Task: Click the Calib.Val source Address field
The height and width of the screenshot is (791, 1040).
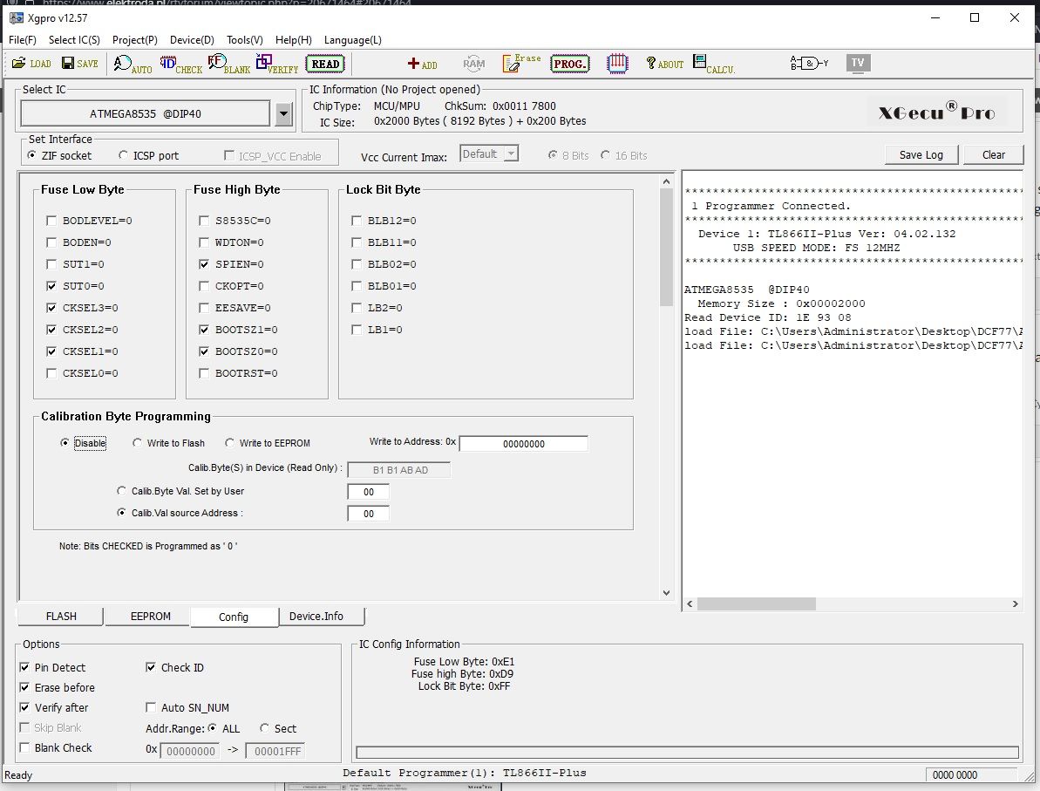Action: [368, 514]
